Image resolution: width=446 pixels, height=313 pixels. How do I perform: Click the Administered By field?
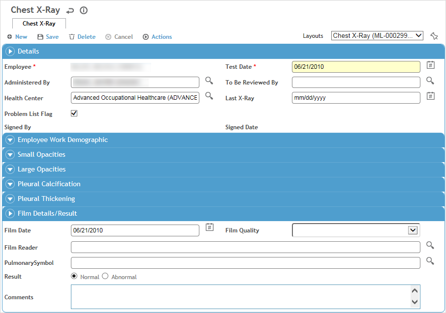135,83
